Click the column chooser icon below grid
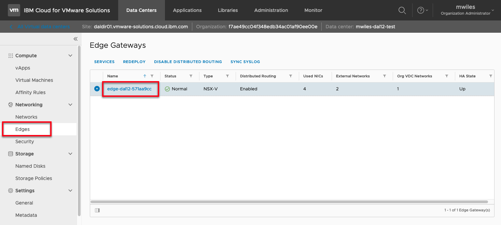Screen dimensions: 501x225 (97, 210)
